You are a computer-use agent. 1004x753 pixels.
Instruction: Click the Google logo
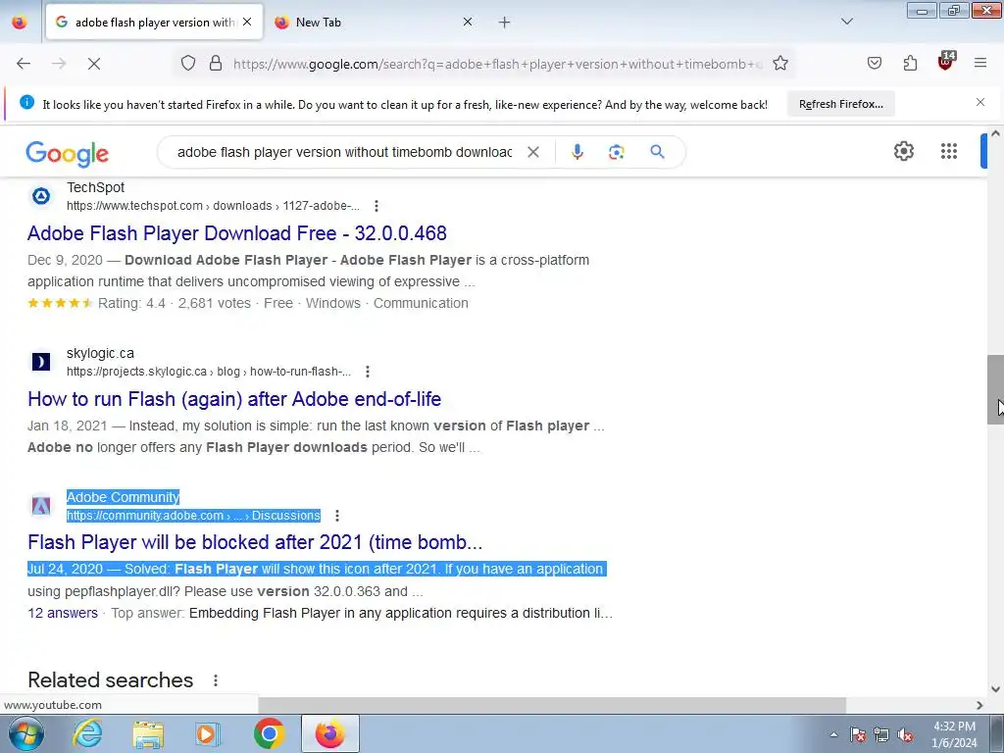click(x=68, y=154)
